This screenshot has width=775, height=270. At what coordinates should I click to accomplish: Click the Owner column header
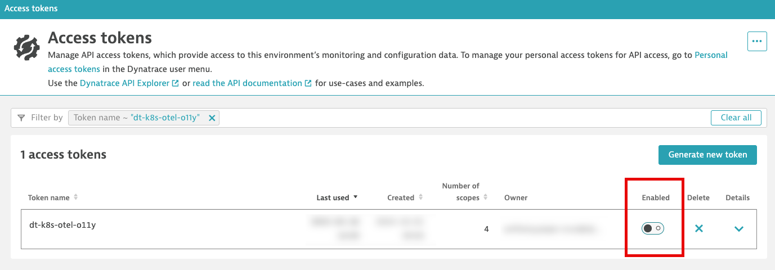516,197
